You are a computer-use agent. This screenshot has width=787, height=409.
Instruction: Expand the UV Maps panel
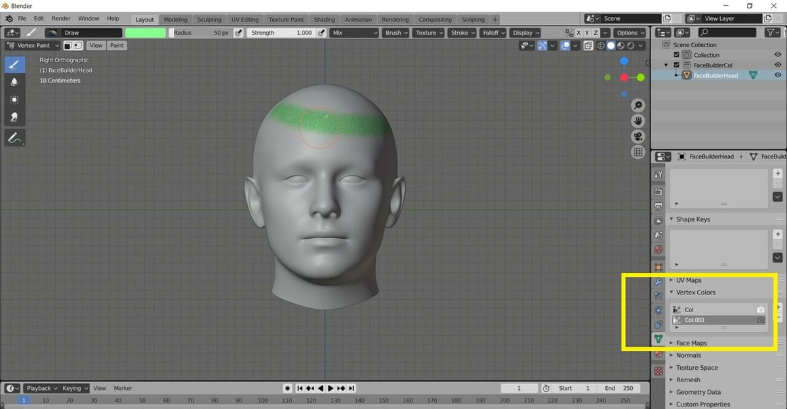[x=689, y=280]
